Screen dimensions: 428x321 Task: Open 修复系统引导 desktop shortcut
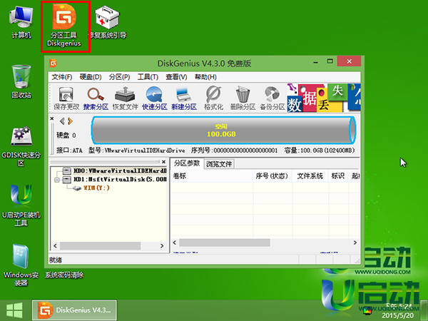coord(107,23)
